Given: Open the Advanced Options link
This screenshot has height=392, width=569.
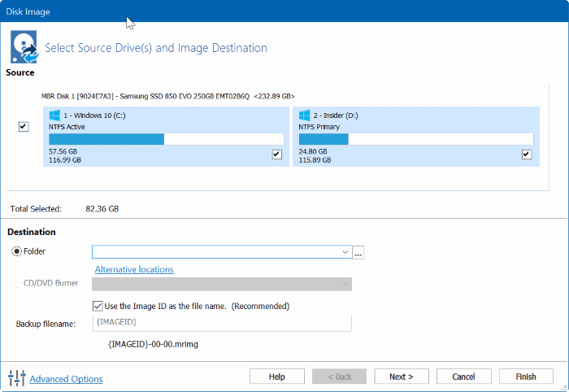Looking at the screenshot, I should (66, 379).
